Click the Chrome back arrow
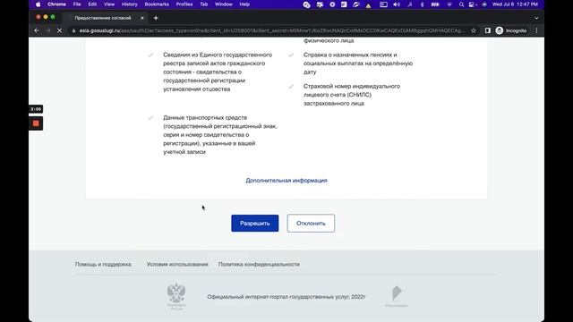The width and height of the screenshot is (573, 322). [37, 30]
